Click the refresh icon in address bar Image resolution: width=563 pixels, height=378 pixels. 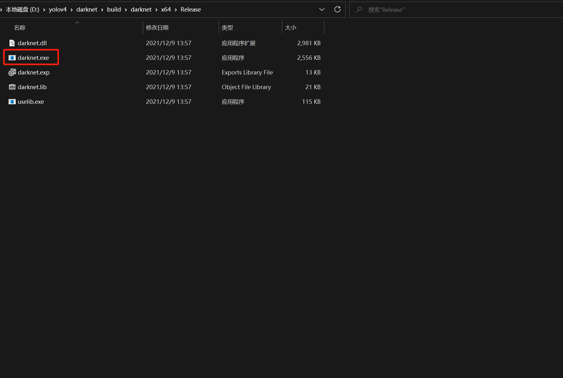coord(337,9)
